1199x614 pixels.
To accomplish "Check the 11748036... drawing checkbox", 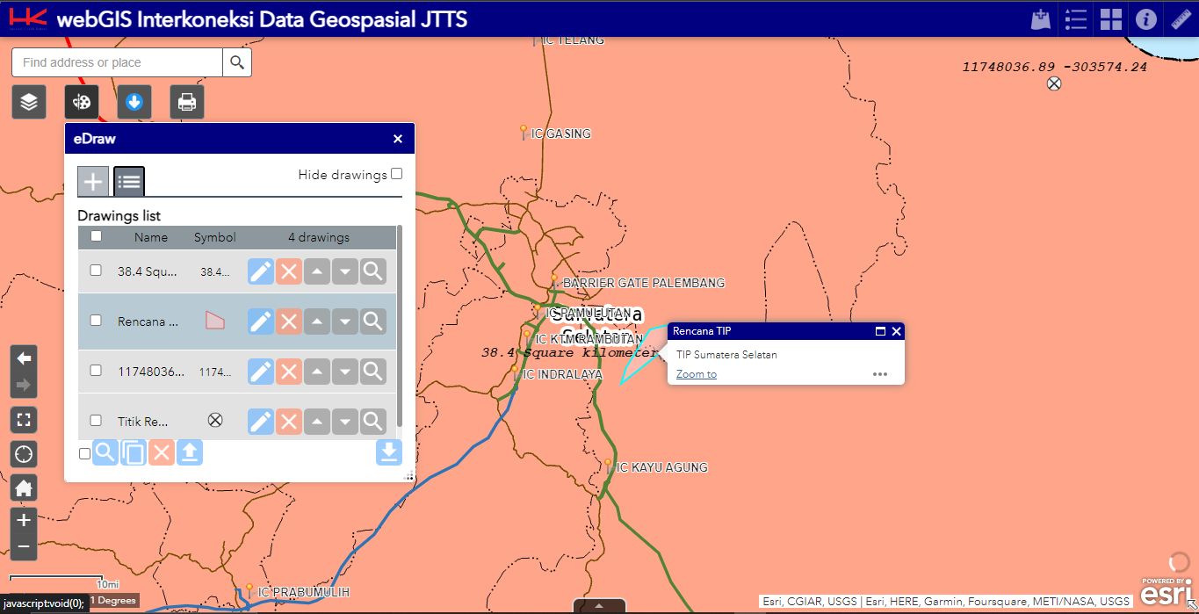I will pyautogui.click(x=96, y=371).
